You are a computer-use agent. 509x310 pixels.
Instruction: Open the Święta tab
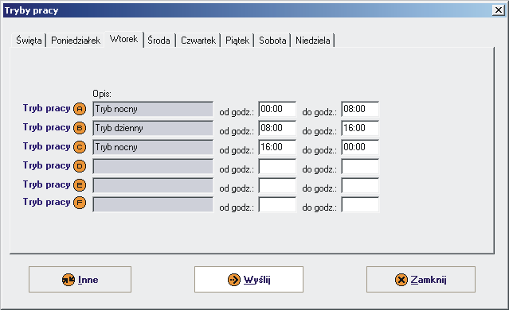[x=29, y=41]
